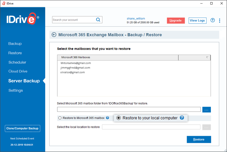Click help icon beside Restore to your local computer
227x152 pixels.
pos(182,118)
